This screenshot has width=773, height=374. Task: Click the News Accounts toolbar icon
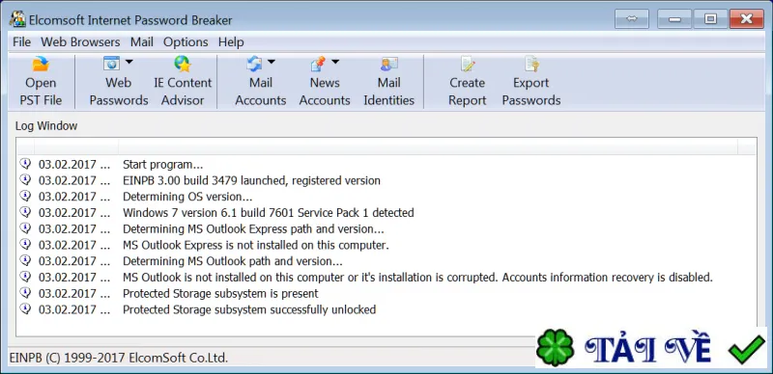pos(319,64)
